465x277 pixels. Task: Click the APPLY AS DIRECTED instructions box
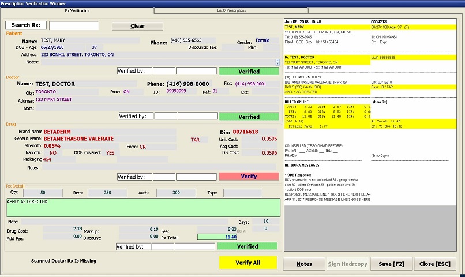(143, 208)
